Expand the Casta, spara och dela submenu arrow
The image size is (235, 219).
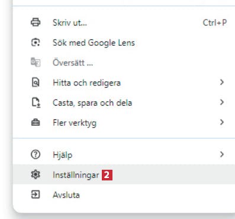[x=222, y=102]
